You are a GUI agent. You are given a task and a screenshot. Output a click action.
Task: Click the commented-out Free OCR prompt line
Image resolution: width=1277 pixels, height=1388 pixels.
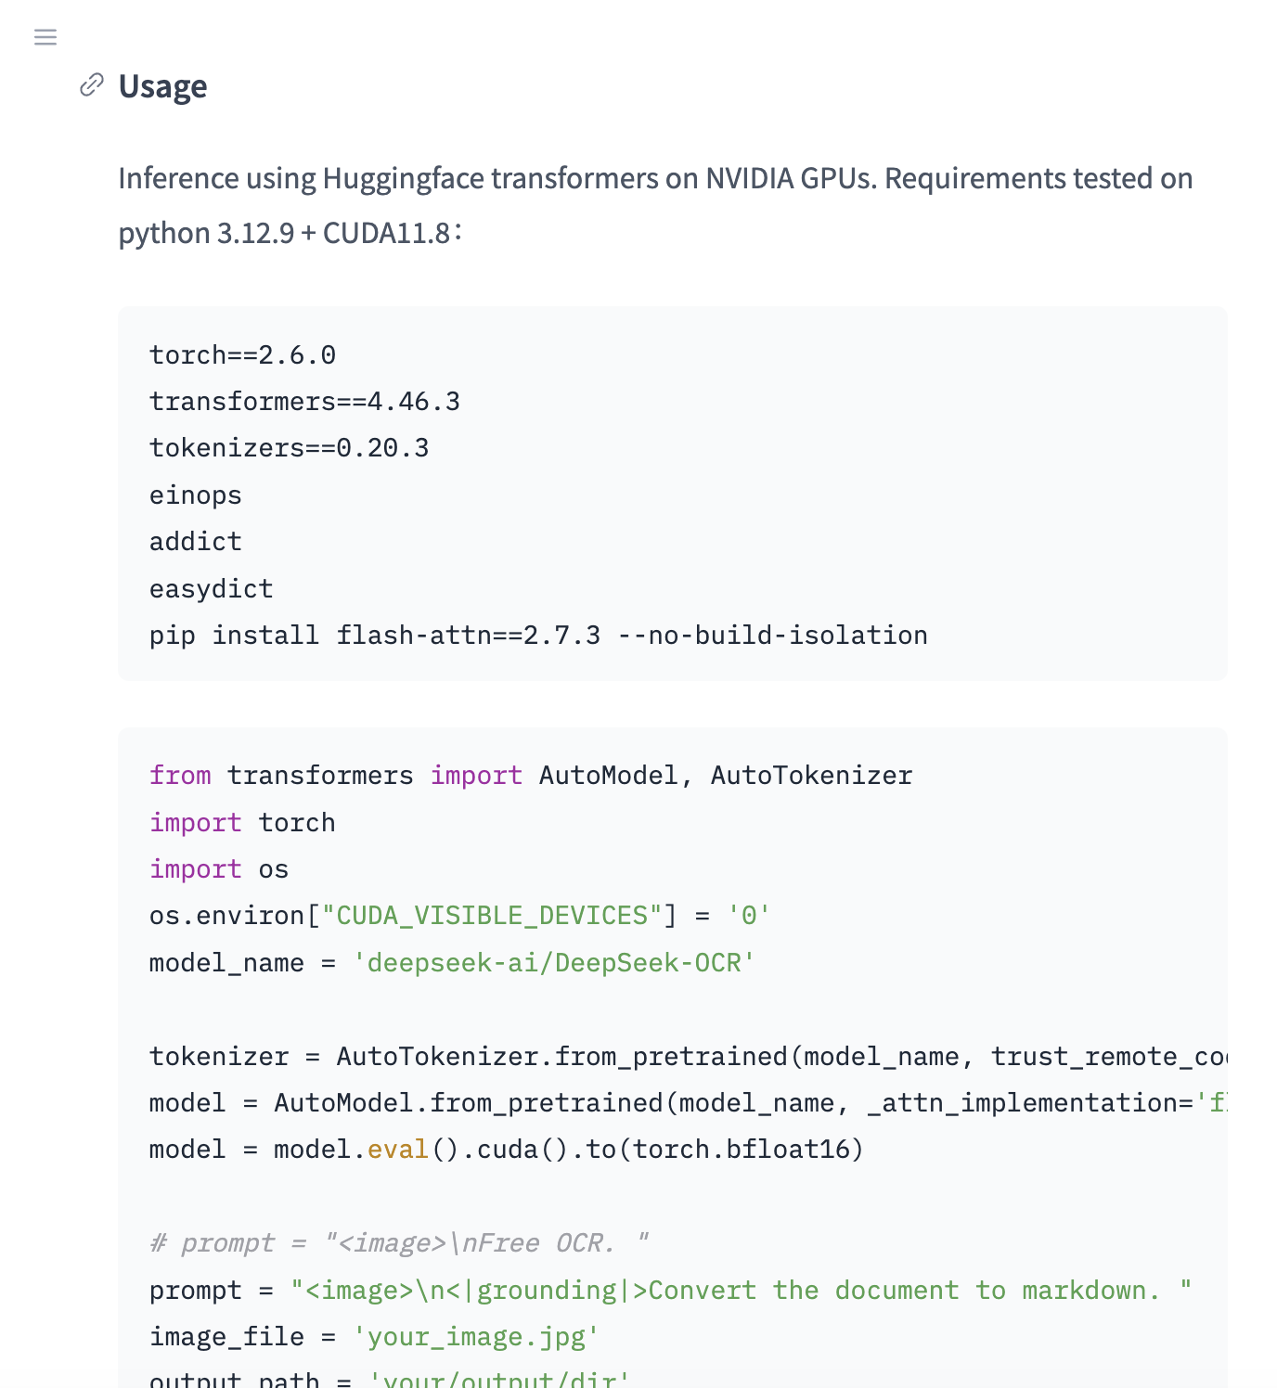click(x=399, y=1243)
